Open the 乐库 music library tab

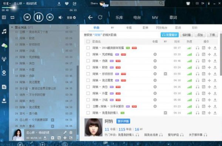point(119,17)
